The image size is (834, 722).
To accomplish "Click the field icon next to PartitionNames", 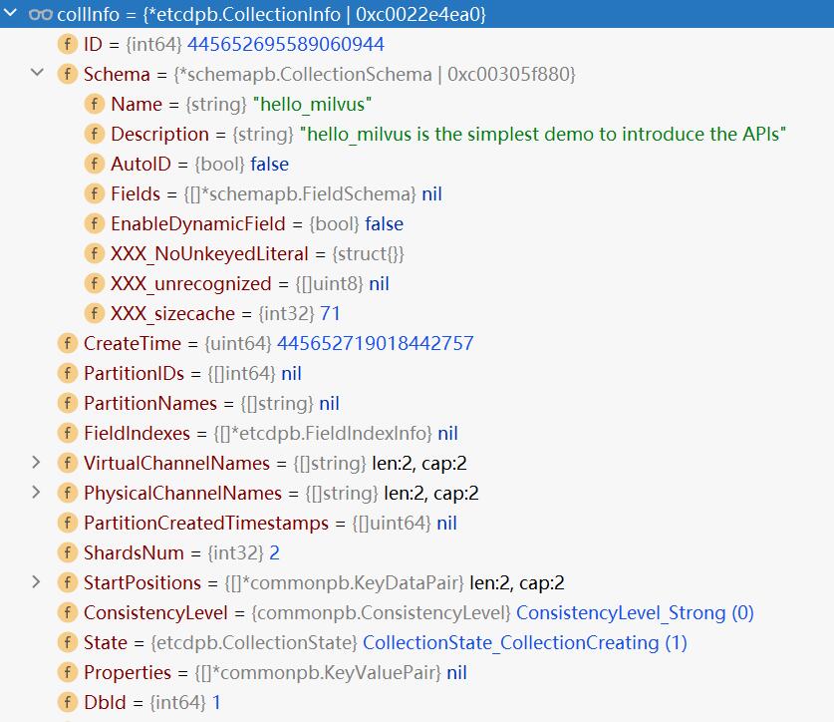I will coord(68,403).
